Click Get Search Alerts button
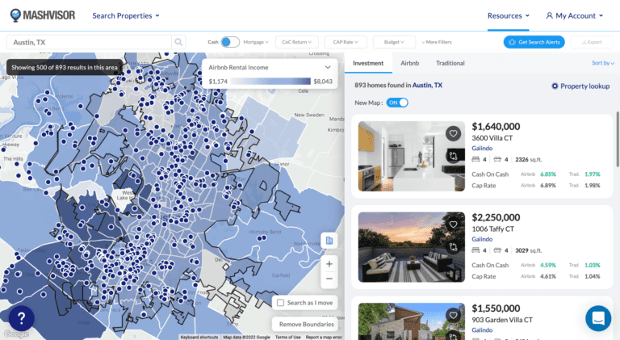The height and width of the screenshot is (340, 620). tap(534, 42)
